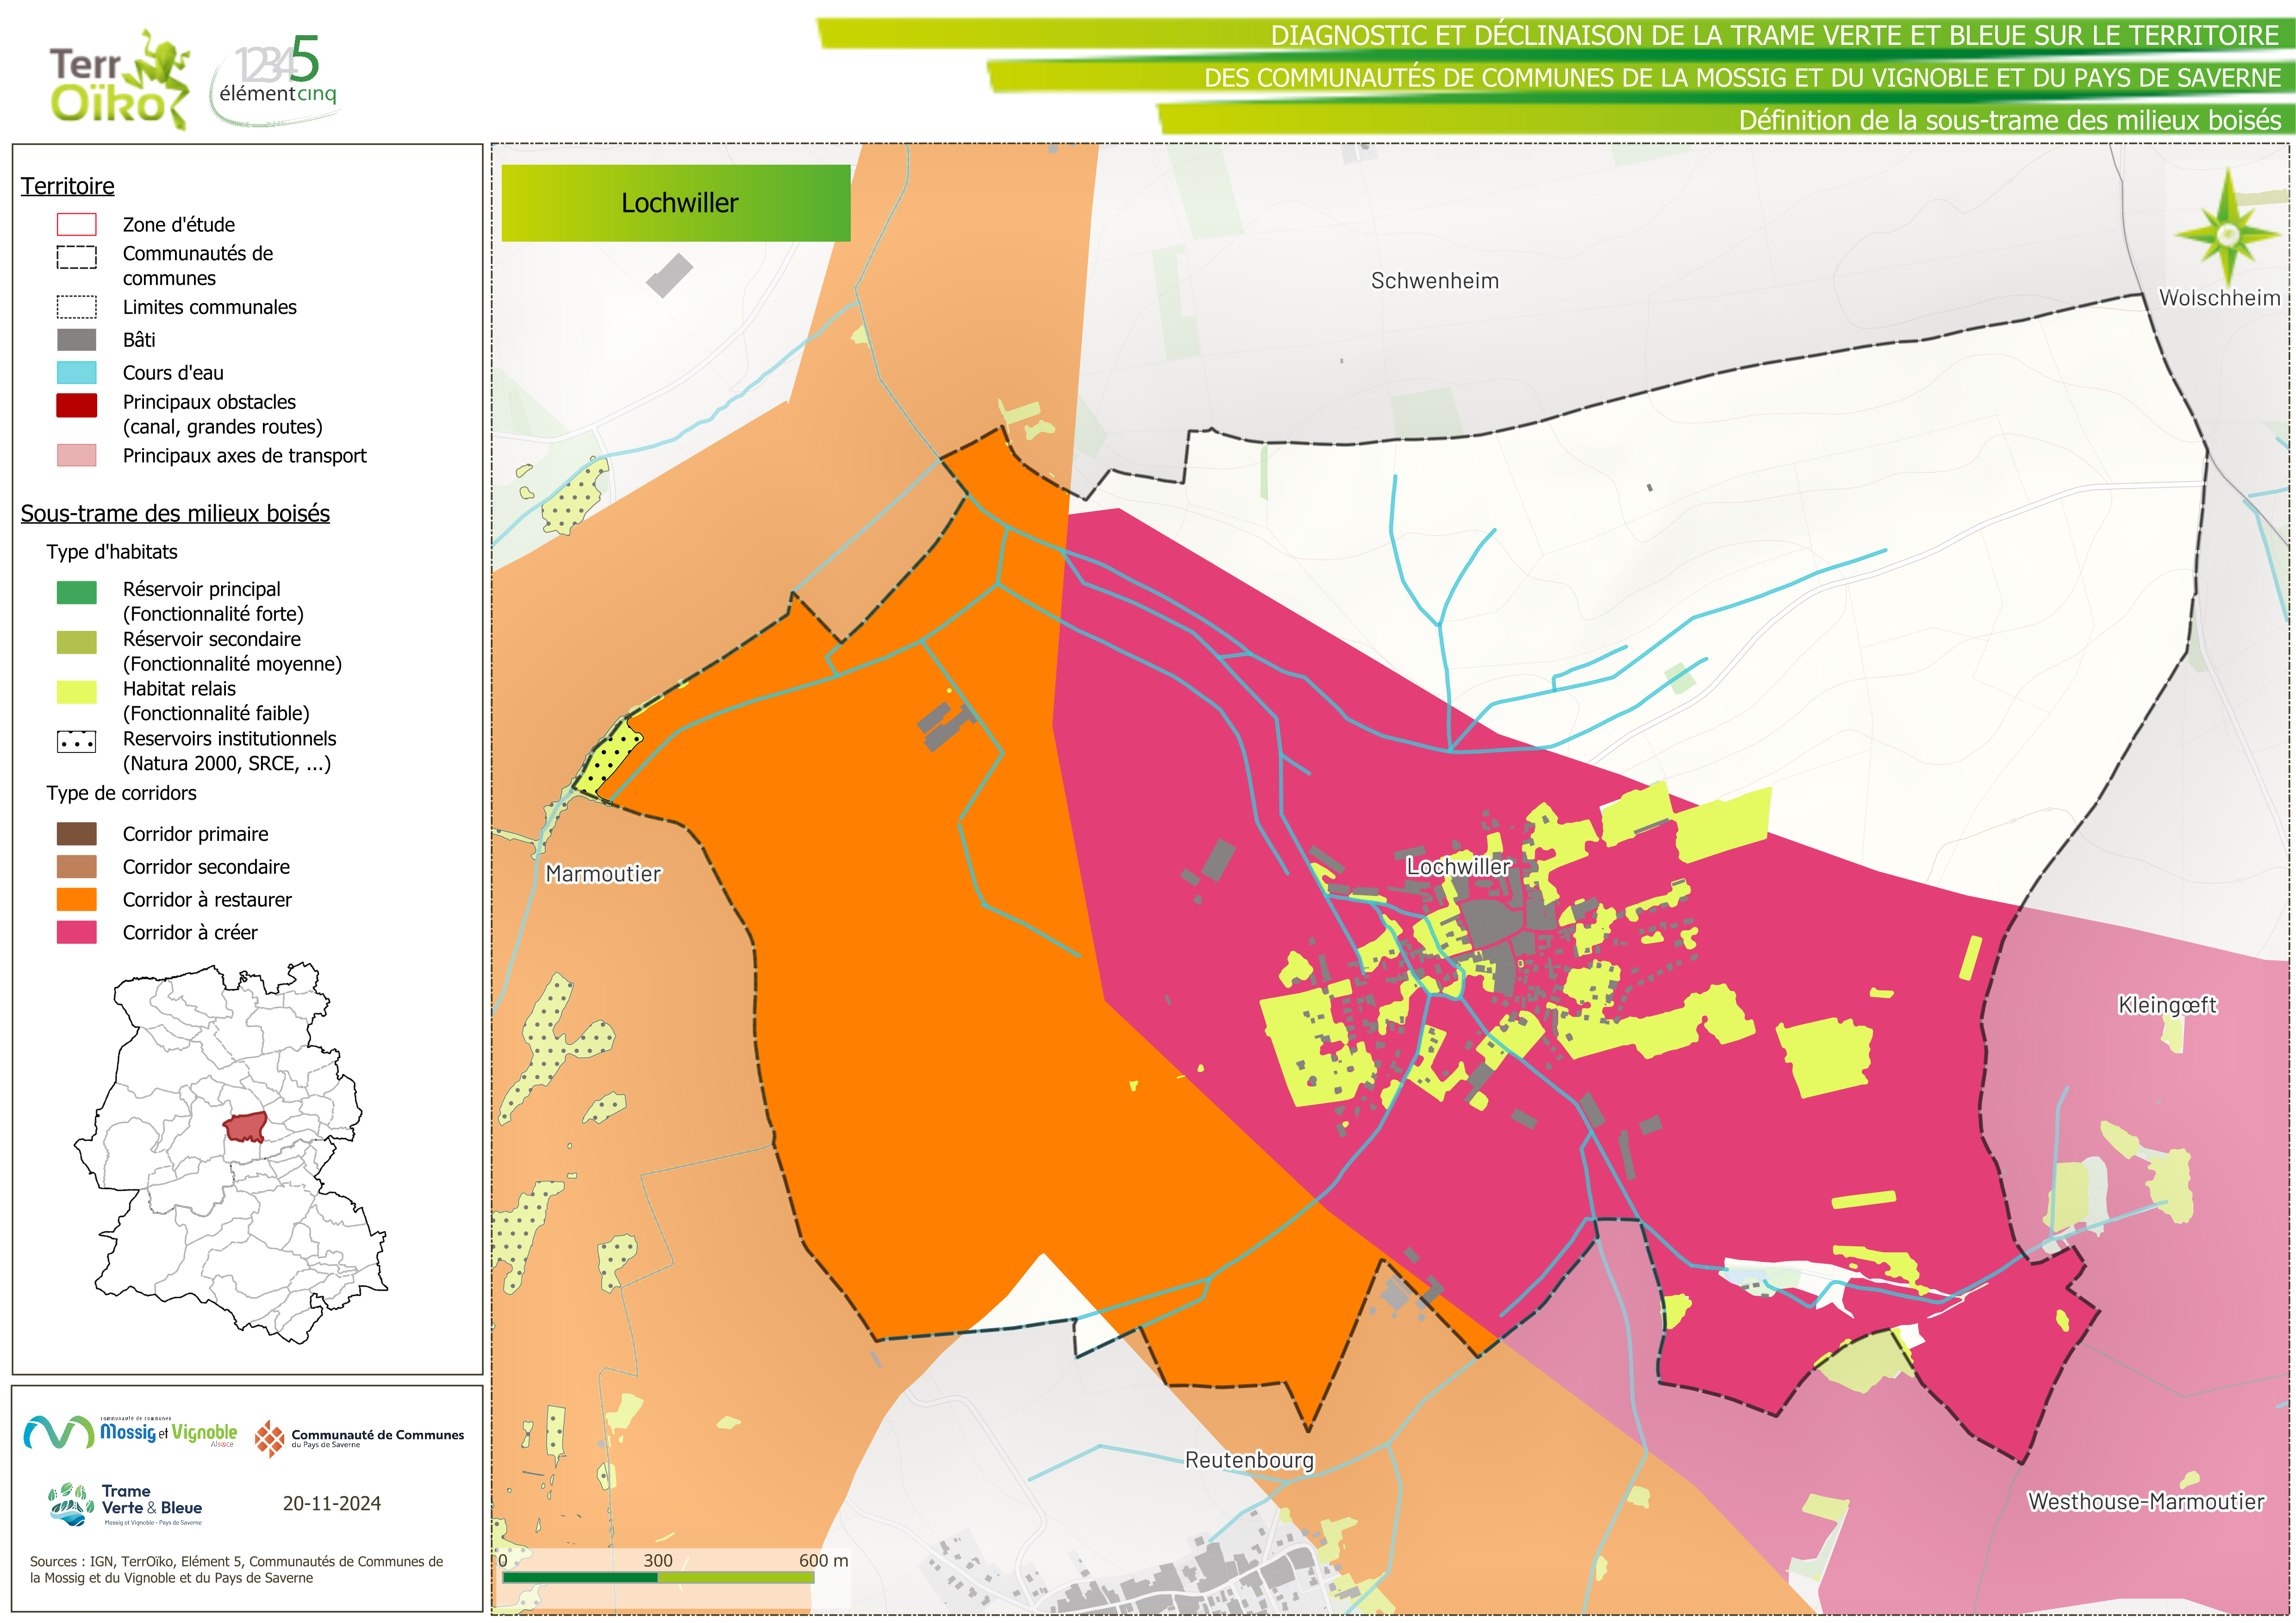Screen dimensions: 2296x1623
Task: Click the Marmoutier map label
Action: (603, 874)
